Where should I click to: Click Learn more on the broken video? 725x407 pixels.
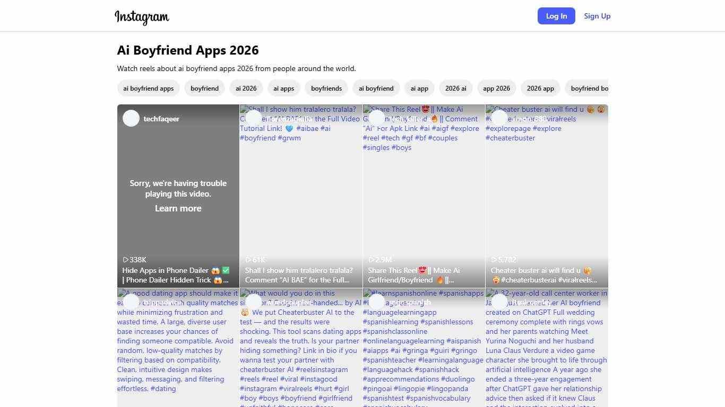tap(178, 208)
